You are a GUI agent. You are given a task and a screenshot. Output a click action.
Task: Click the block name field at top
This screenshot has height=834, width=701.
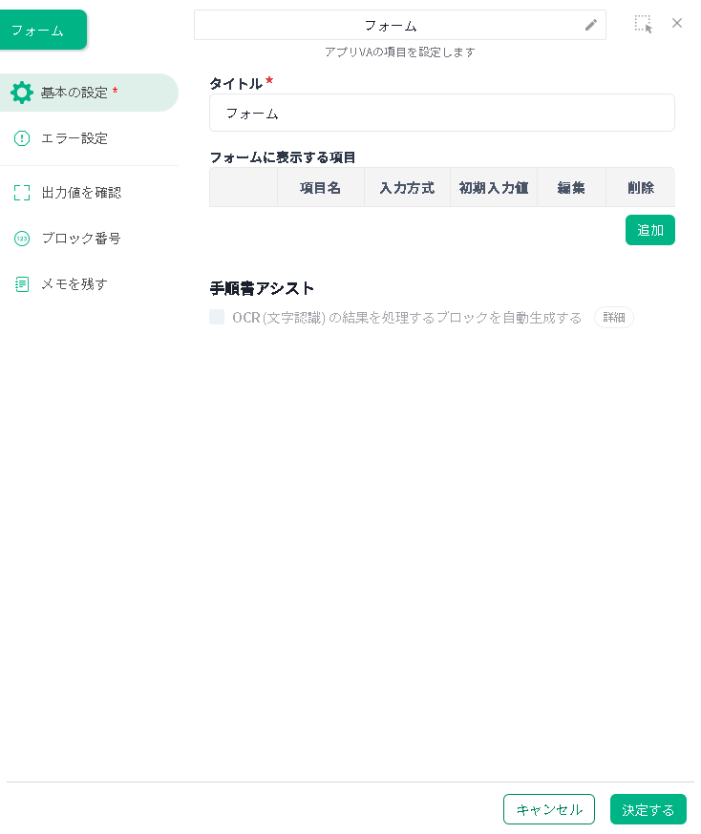pos(390,25)
